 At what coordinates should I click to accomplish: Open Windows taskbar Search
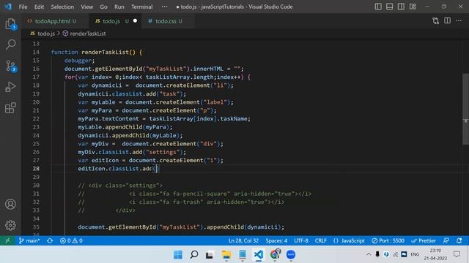pyautogui.click(x=193, y=254)
